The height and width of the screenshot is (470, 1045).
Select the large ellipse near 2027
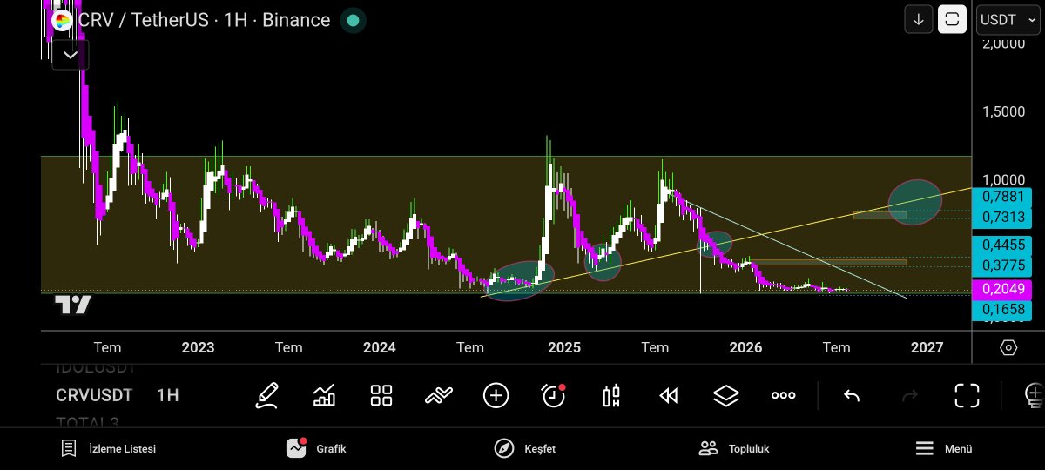(915, 202)
